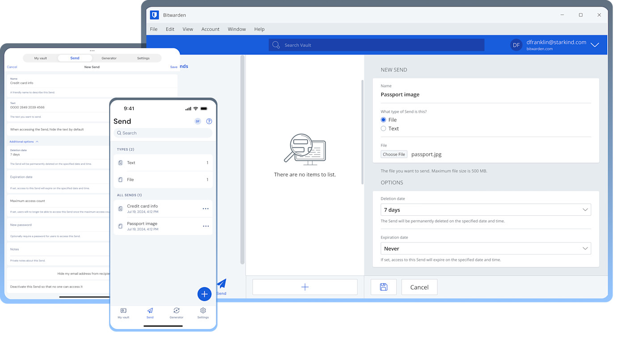Click the save disk icon button
The height and width of the screenshot is (347, 626).
tap(384, 287)
